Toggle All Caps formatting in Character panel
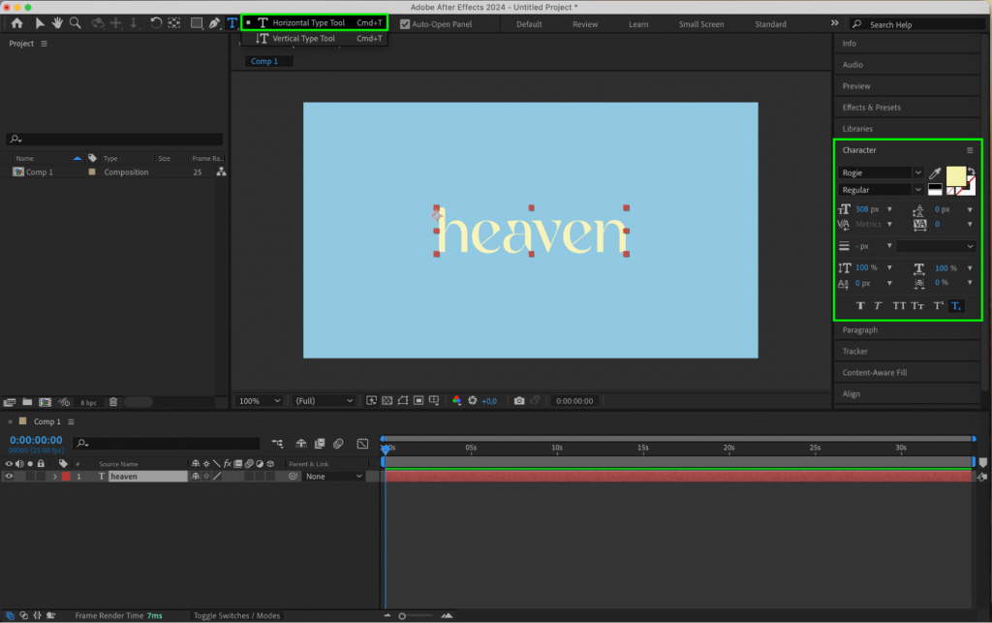 [900, 304]
